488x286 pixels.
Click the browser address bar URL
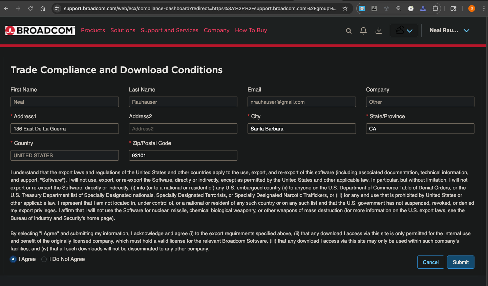[x=200, y=8]
